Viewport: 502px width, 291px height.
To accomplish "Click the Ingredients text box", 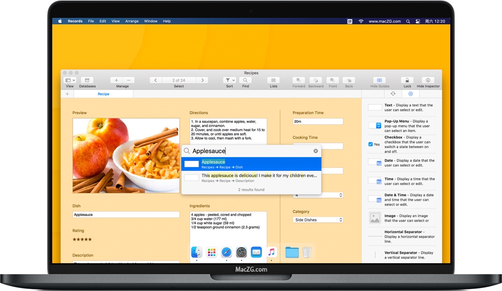I will click(x=228, y=236).
